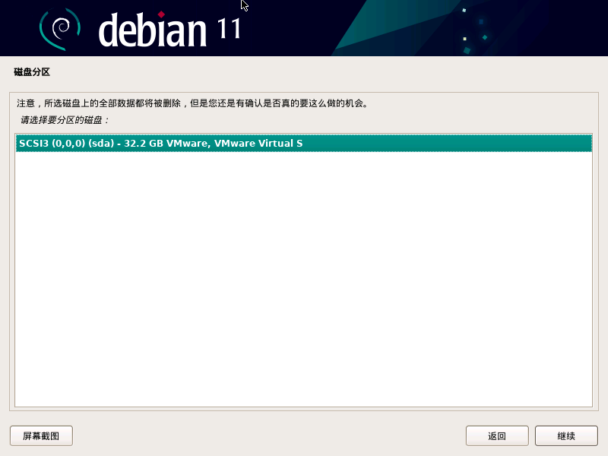This screenshot has height=456, width=608.
Task: Click the teal decorative graphic in the banner
Action: pos(395,30)
